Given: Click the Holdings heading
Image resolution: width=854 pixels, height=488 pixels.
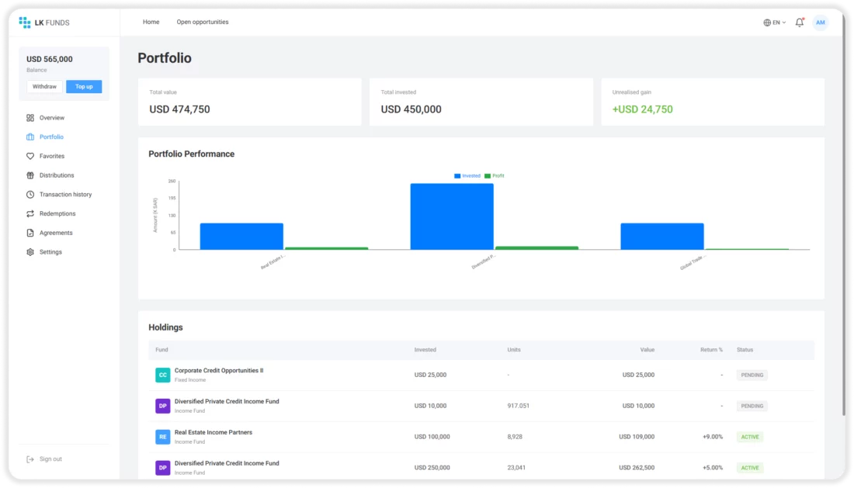Looking at the screenshot, I should pyautogui.click(x=165, y=327).
